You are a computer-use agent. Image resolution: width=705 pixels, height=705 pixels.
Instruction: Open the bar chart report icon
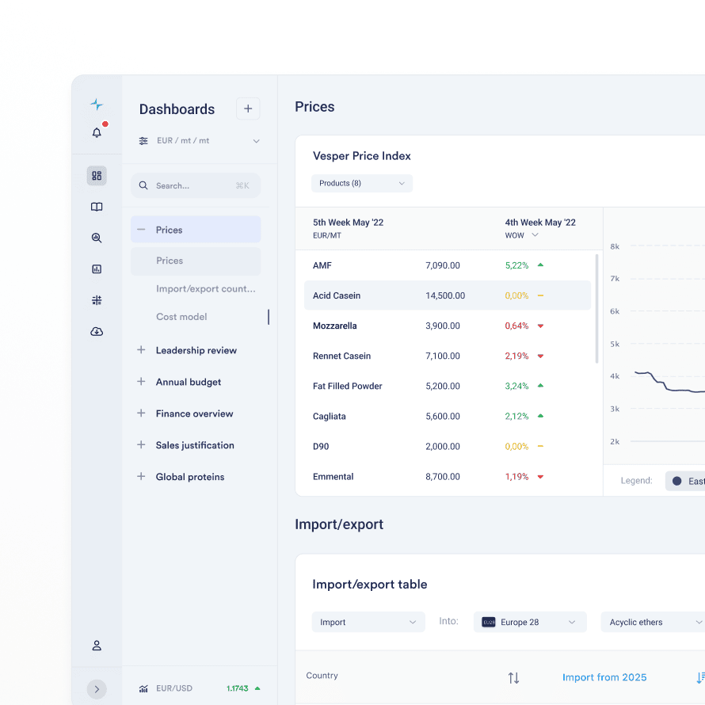97,269
